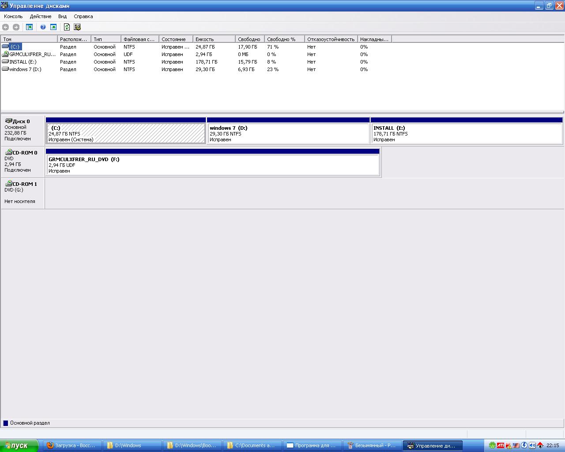Click the green flower icon in the system tray
Viewport: 565px width, 452px height.
coord(492,445)
